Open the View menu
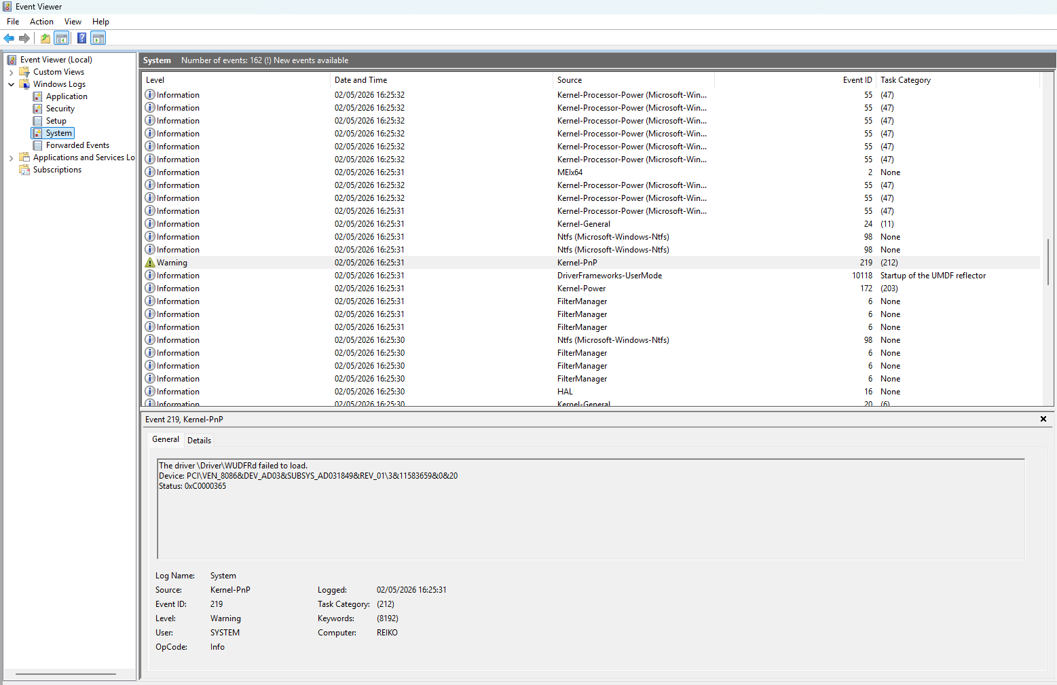The image size is (1057, 685). point(73,22)
